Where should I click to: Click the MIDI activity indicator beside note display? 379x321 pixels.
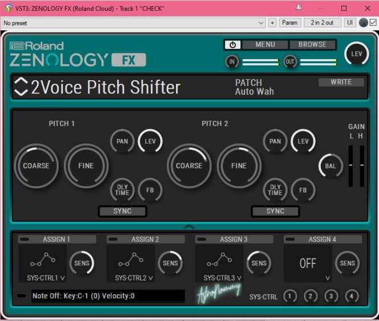pos(21,296)
